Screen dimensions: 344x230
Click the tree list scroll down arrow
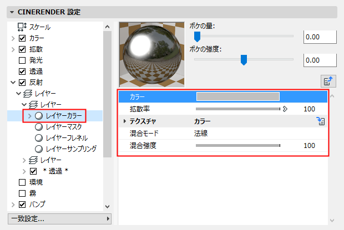tap(107, 207)
